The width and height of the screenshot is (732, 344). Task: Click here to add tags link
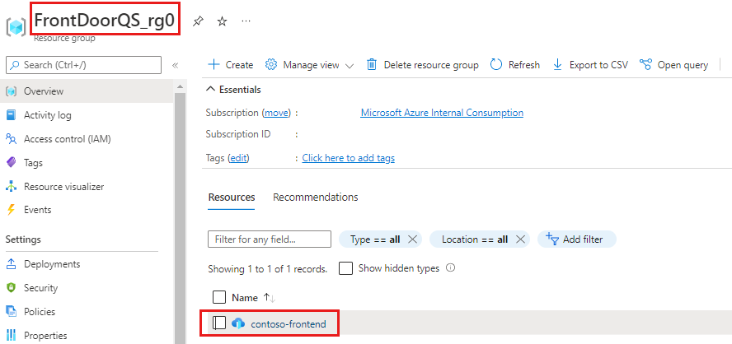point(348,158)
